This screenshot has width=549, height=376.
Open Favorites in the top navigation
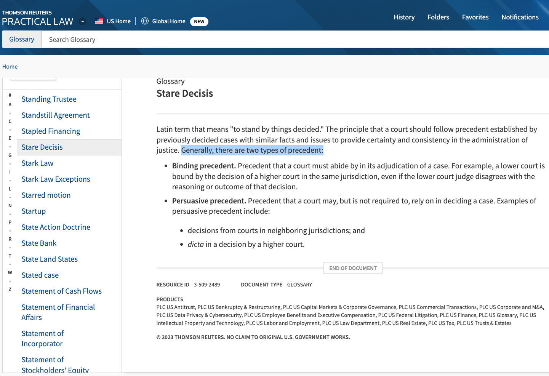475,17
